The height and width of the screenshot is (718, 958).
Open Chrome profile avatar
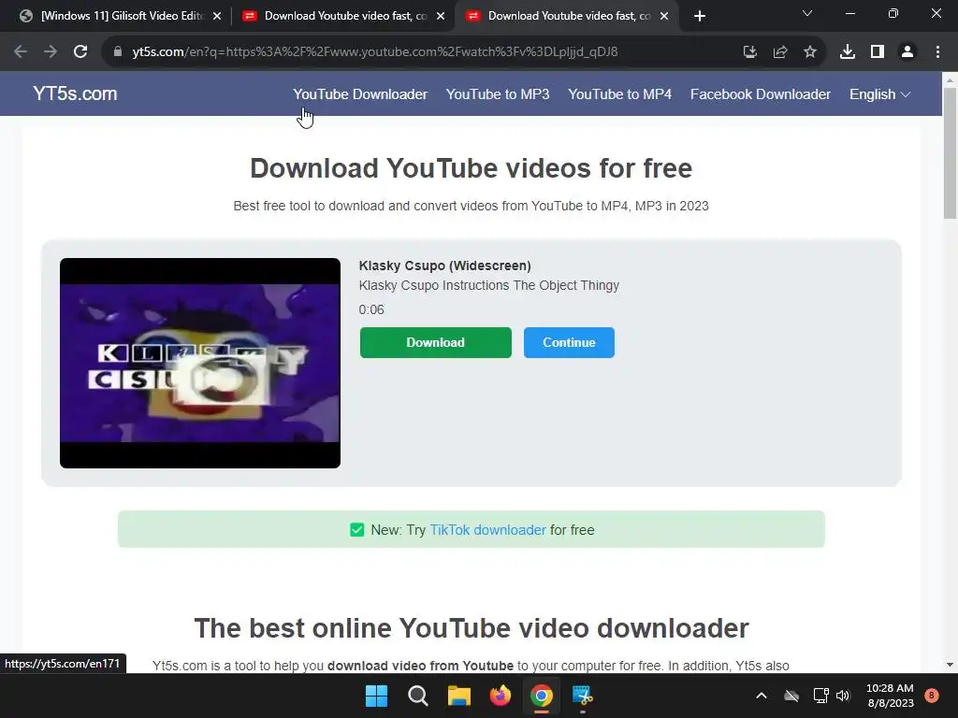[907, 52]
